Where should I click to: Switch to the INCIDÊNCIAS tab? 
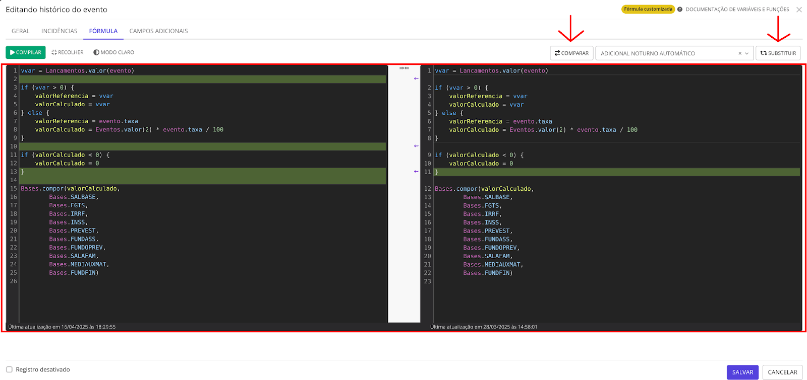click(60, 31)
